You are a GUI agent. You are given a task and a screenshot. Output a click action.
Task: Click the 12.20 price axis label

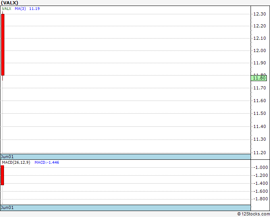[260, 26]
